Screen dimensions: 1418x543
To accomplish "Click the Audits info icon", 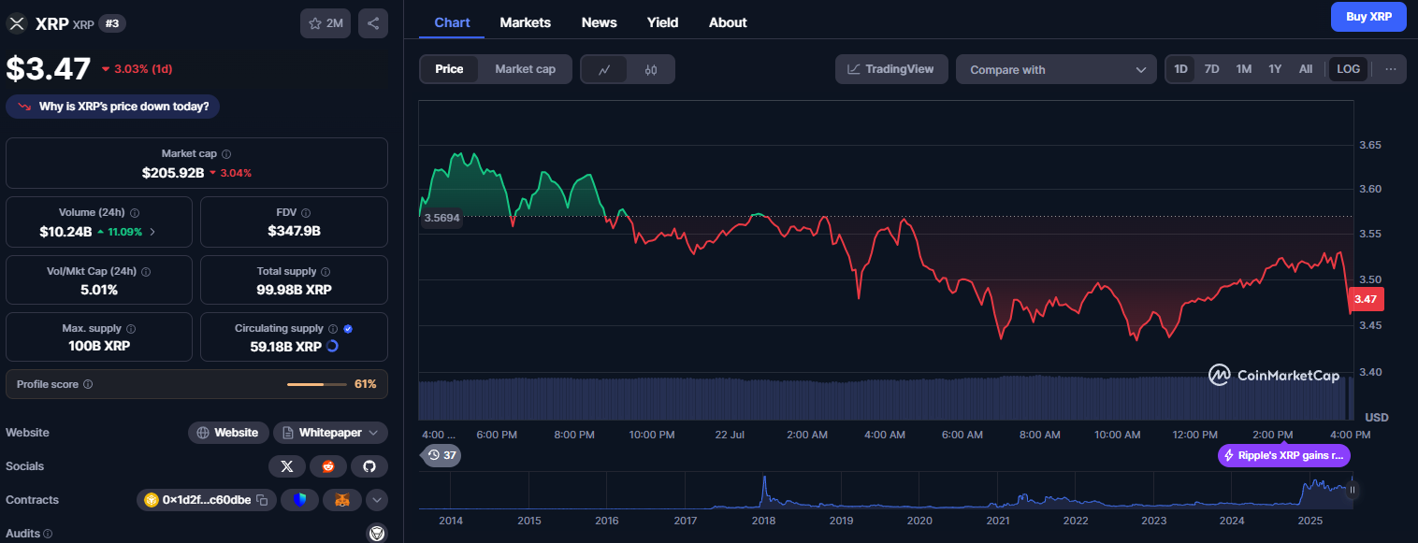I will click(x=48, y=534).
